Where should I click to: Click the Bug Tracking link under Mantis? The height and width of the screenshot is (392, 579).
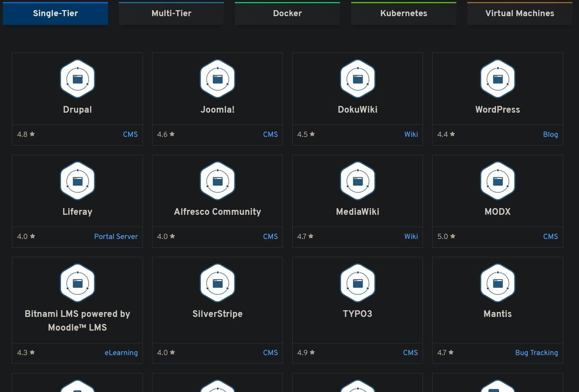(x=536, y=352)
